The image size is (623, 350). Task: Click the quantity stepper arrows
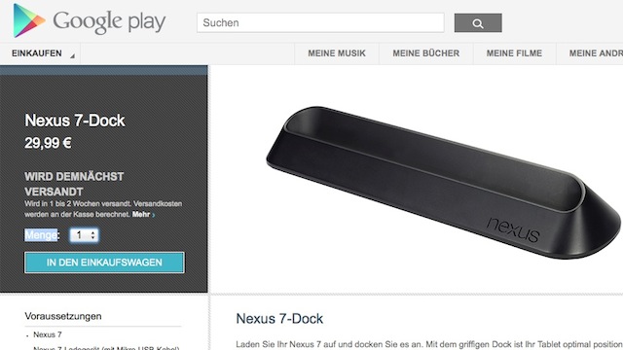click(93, 235)
